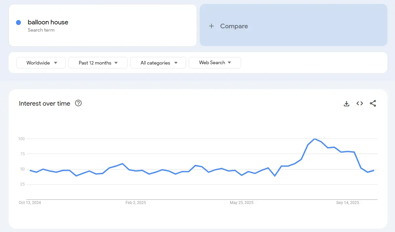Image resolution: width=395 pixels, height=232 pixels.
Task: Select the balloon house search term card
Action: [x=103, y=26]
